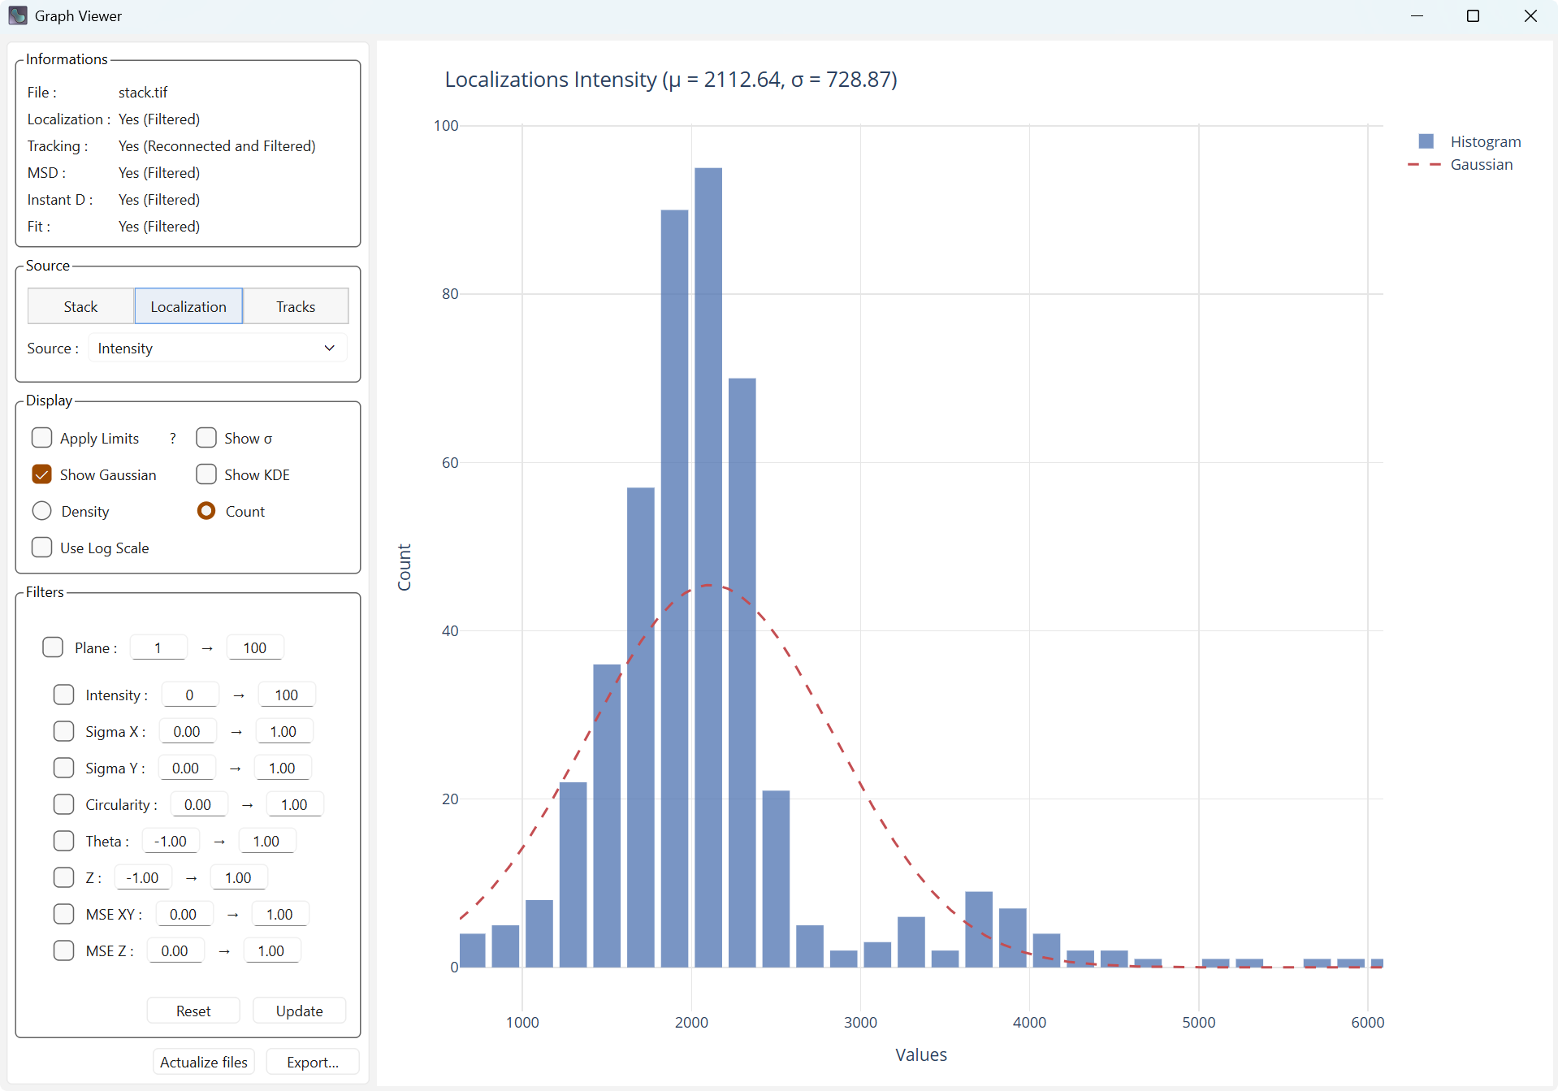Screen dimensions: 1558x1091
Task: Enable the Circularity filter checkbox
Action: tap(63, 804)
